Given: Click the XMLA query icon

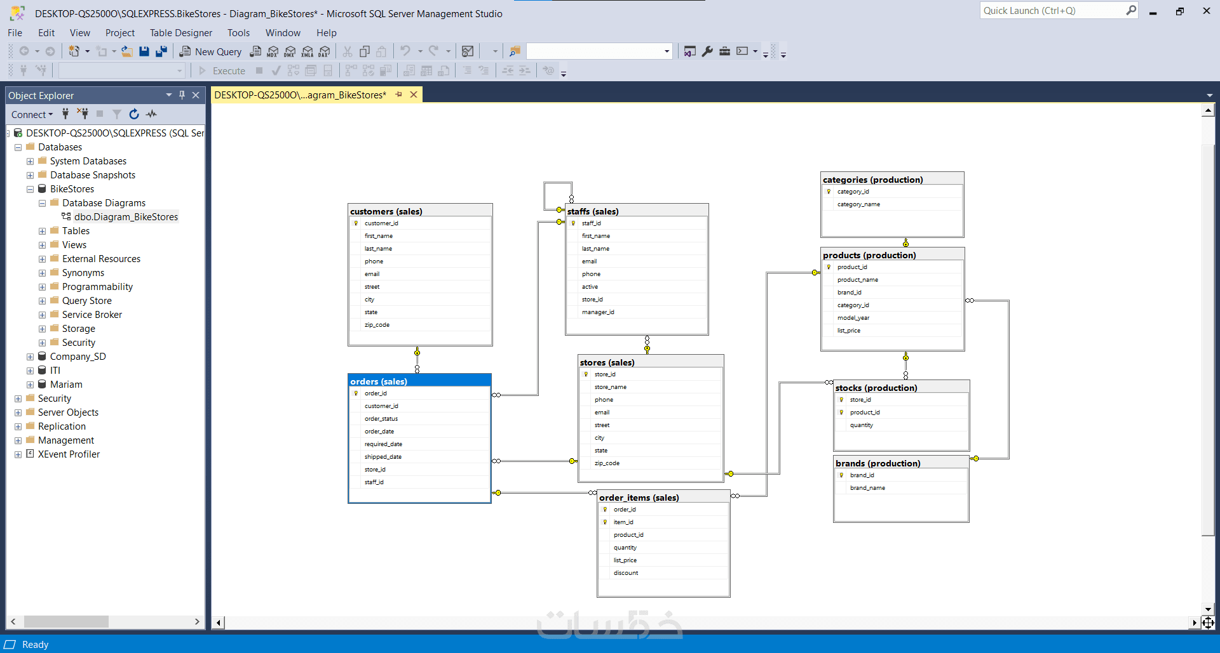Looking at the screenshot, I should pos(307,51).
